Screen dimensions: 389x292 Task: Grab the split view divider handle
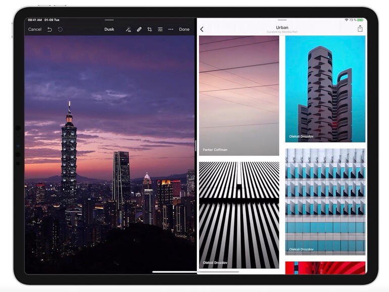pyautogui.click(x=196, y=145)
